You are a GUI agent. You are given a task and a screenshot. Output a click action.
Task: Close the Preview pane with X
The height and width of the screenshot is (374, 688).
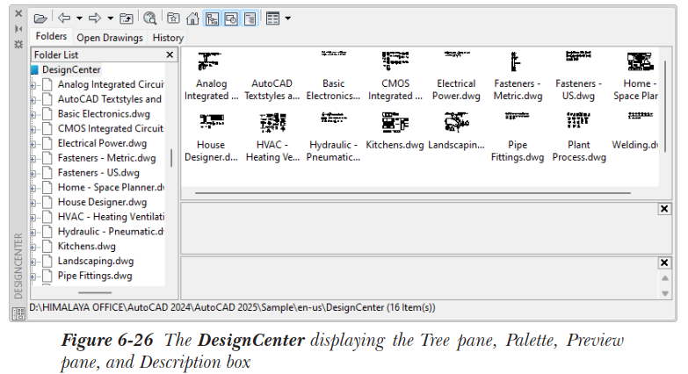664,209
